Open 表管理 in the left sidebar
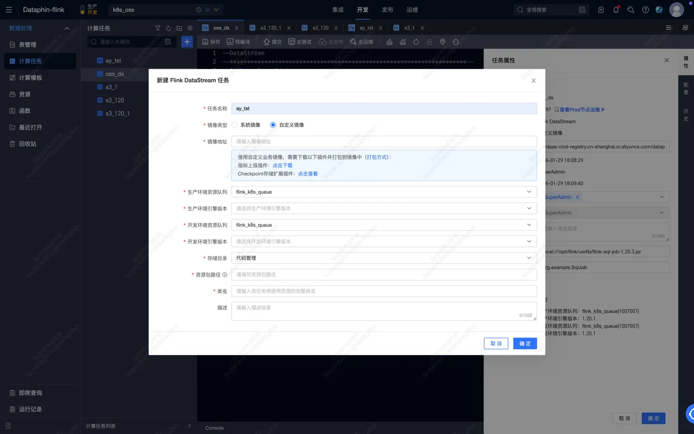Screen dimensions: 694x434 [x=27, y=45]
